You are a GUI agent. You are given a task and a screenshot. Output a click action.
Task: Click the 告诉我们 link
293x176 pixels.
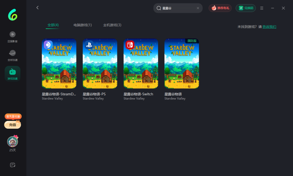pyautogui.click(x=269, y=27)
